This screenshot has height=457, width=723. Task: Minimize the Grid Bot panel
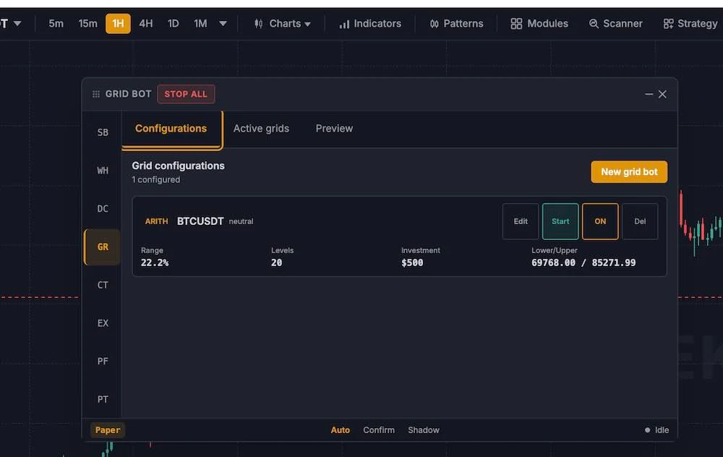click(x=649, y=94)
